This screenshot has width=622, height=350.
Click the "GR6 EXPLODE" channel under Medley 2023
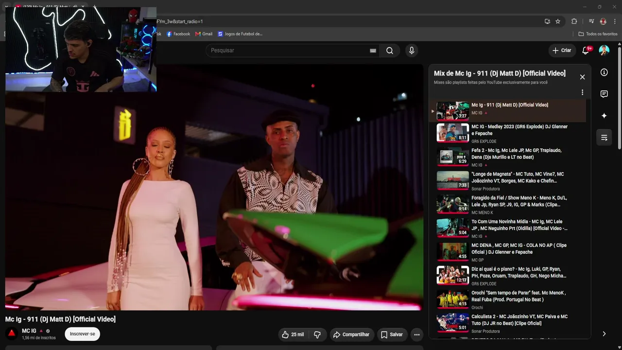point(484,141)
